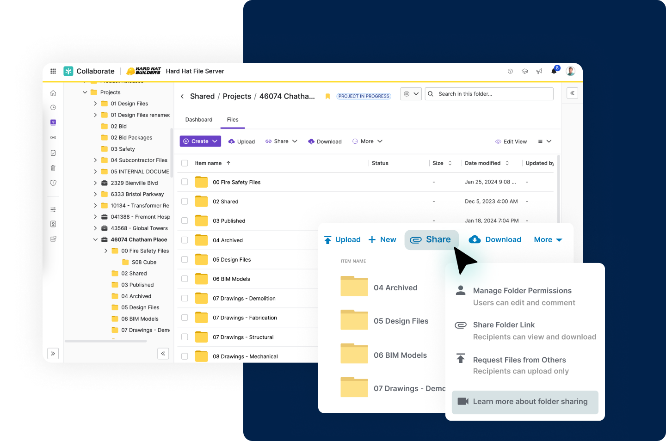Open the filter sliders icon in the sidebar
Viewport: 666px width, 441px height.
click(x=53, y=209)
